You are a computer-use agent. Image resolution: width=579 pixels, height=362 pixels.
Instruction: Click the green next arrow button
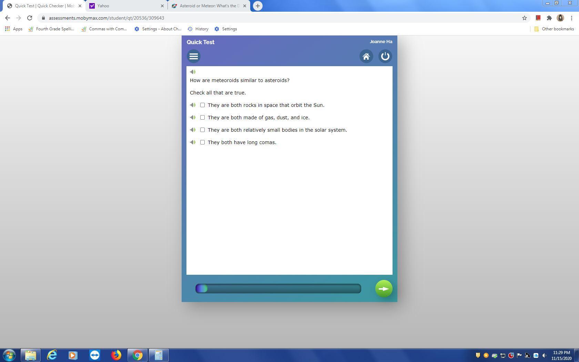coord(384,289)
